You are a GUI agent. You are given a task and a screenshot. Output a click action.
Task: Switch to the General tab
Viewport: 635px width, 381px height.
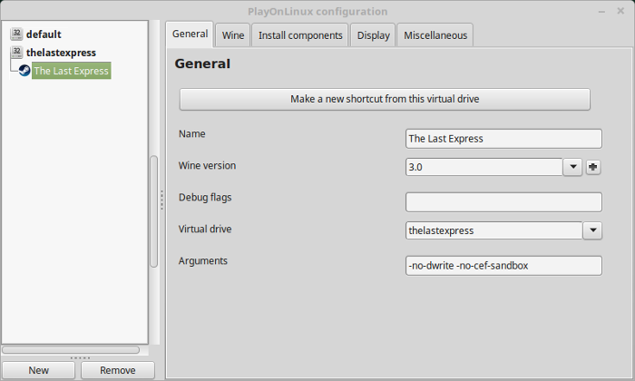[x=190, y=34]
